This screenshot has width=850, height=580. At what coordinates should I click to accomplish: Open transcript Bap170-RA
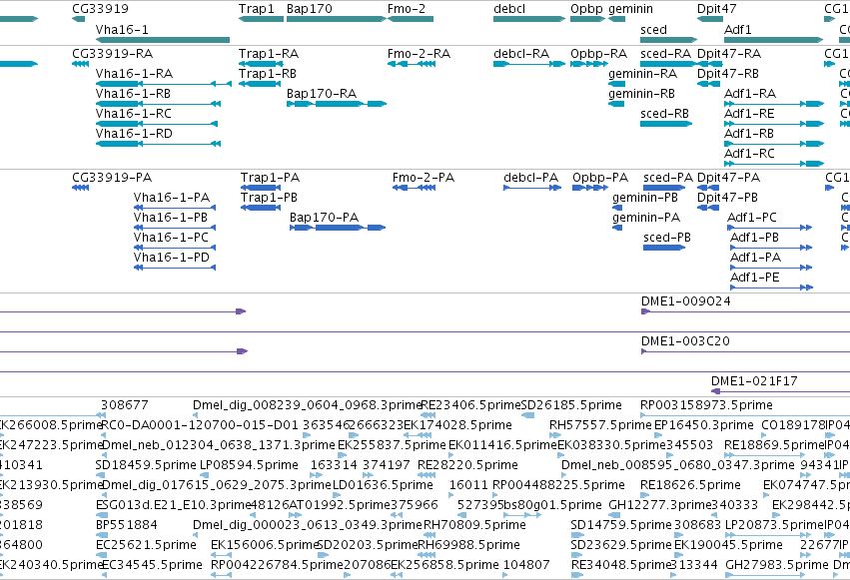click(322, 94)
